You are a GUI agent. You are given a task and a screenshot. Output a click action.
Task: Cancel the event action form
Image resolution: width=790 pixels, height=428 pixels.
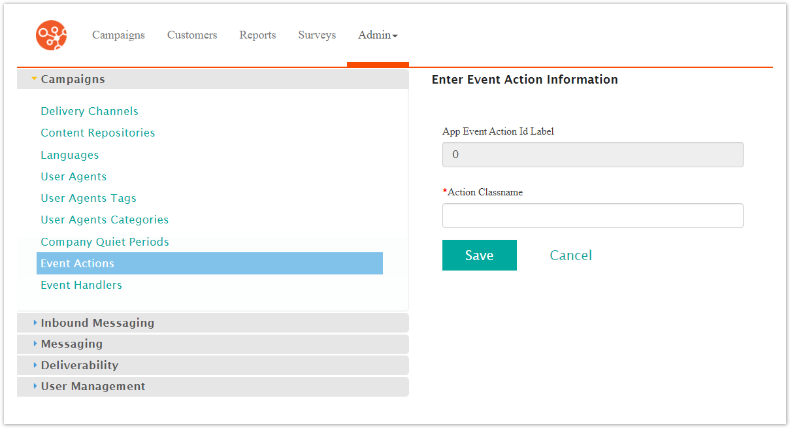click(x=571, y=255)
